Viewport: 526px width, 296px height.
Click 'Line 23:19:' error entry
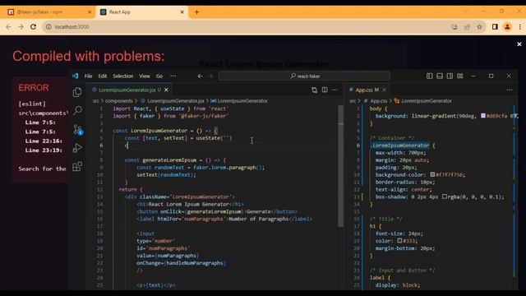(44, 150)
